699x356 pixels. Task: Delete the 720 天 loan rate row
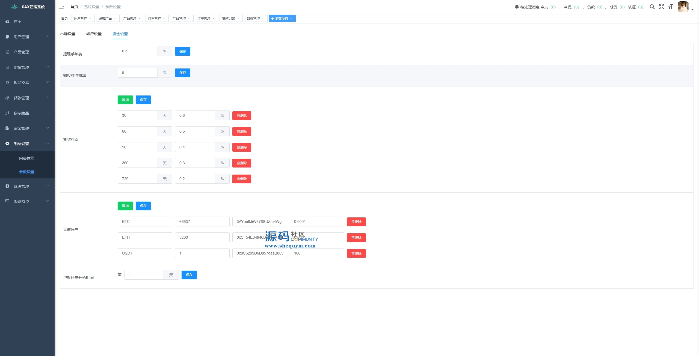click(242, 179)
